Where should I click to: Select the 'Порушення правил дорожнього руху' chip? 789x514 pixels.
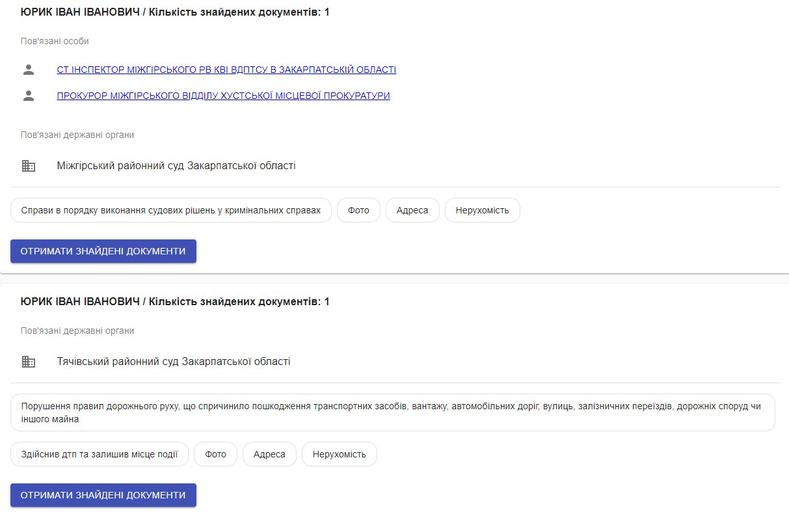pyautogui.click(x=392, y=413)
